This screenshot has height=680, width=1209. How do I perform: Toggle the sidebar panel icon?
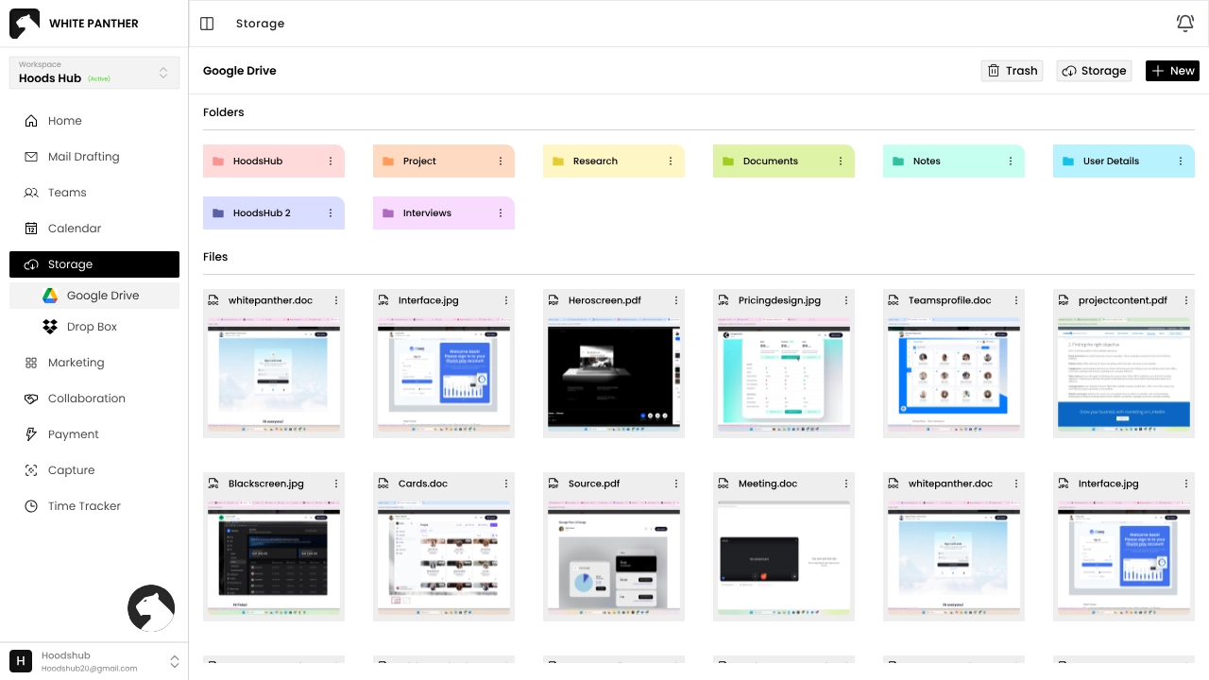[x=207, y=24]
